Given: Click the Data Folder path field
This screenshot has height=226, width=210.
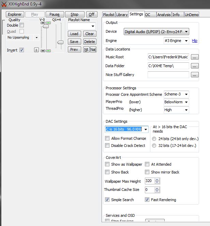Looking at the screenshot, I should (x=168, y=66).
